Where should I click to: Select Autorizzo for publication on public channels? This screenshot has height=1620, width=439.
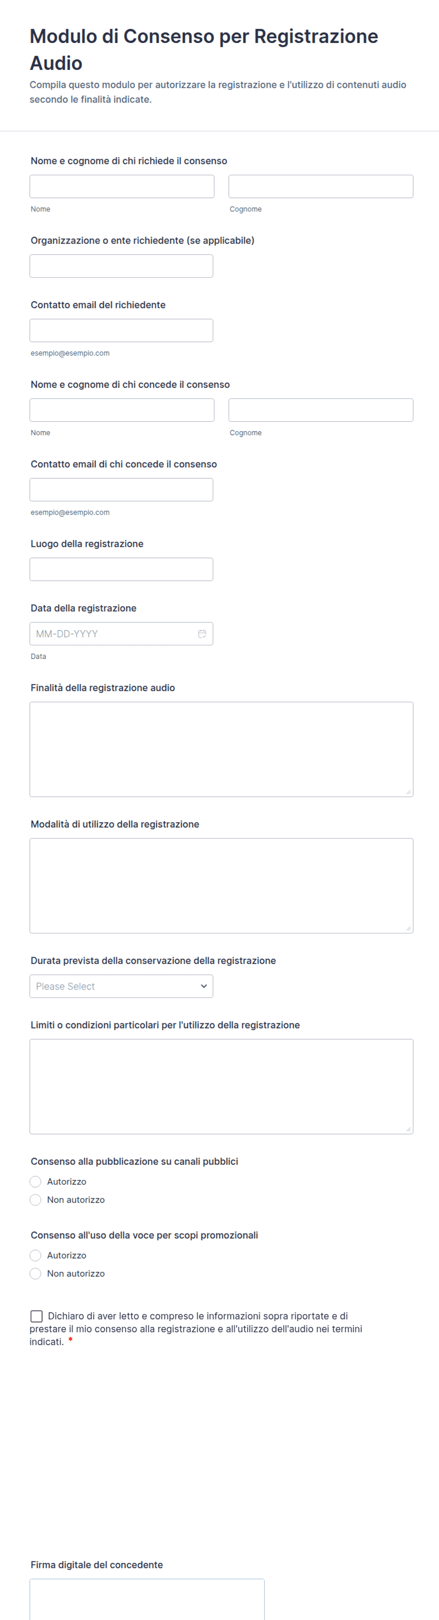click(36, 1182)
